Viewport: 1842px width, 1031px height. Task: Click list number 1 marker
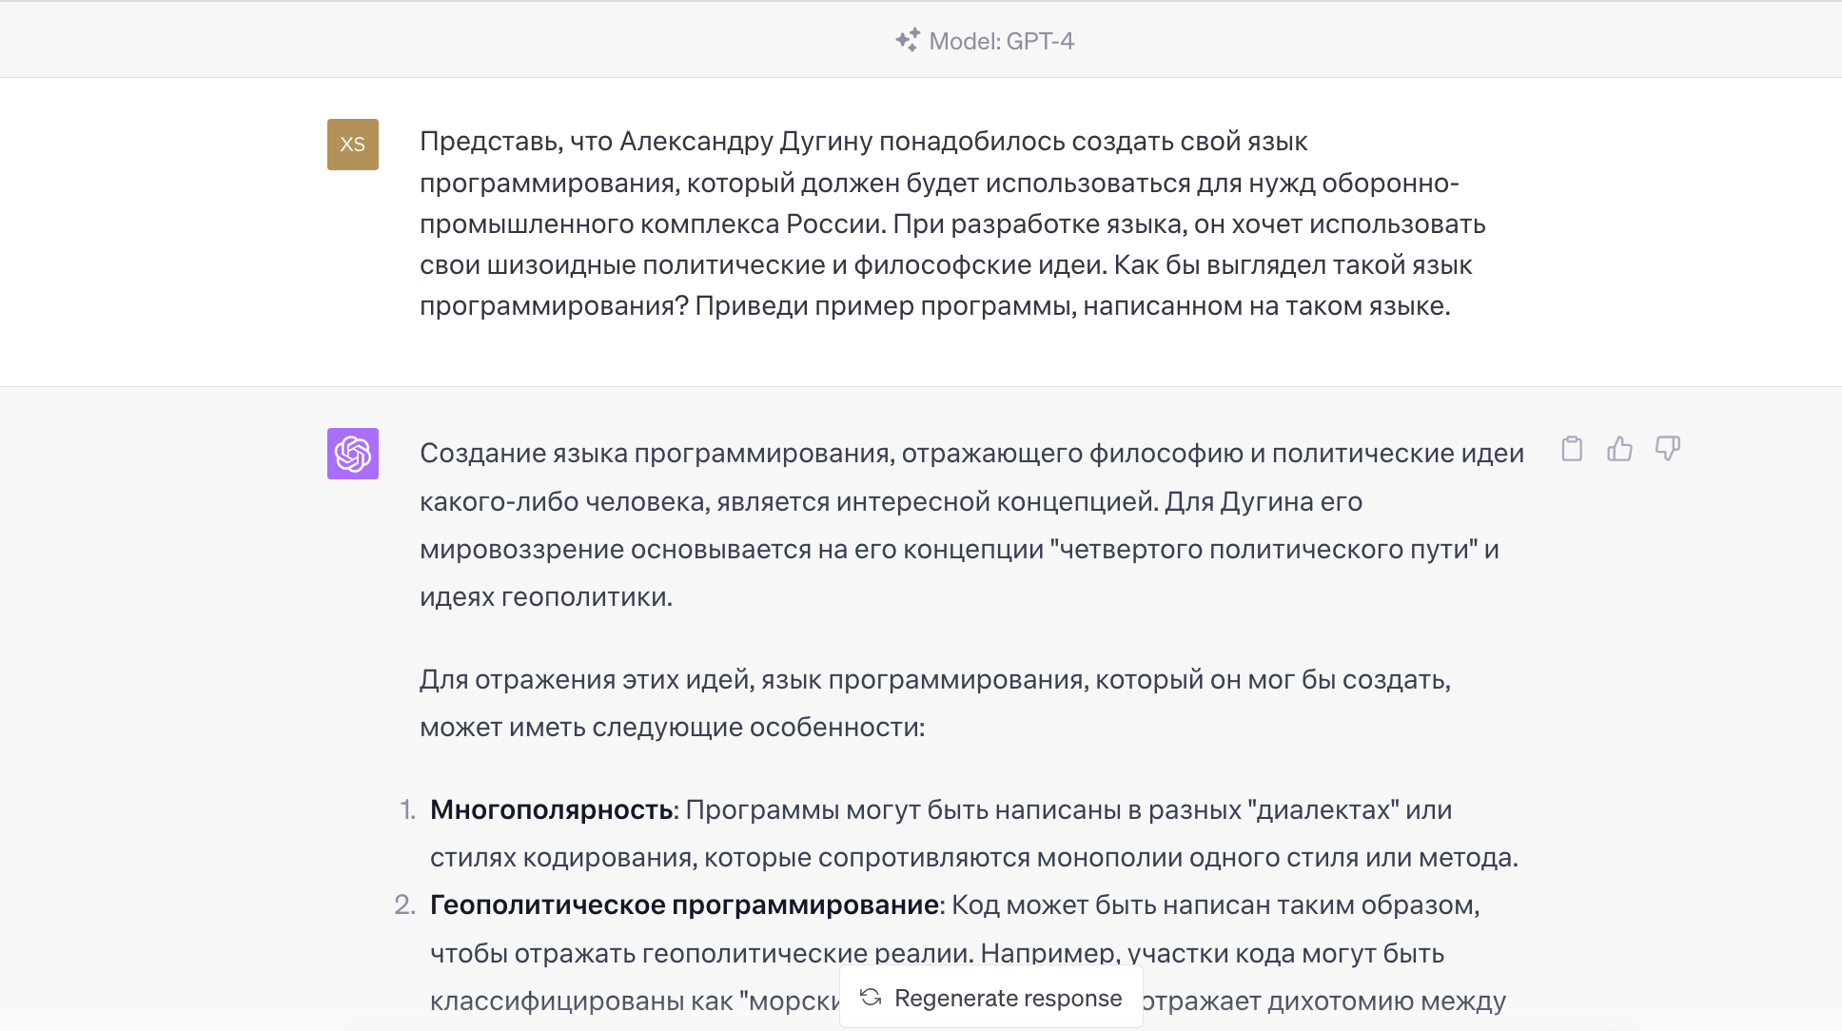407,809
